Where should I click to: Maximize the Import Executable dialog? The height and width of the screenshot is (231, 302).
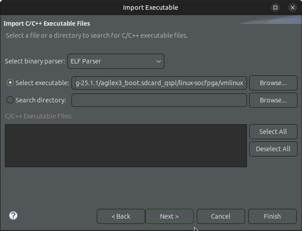275,8
